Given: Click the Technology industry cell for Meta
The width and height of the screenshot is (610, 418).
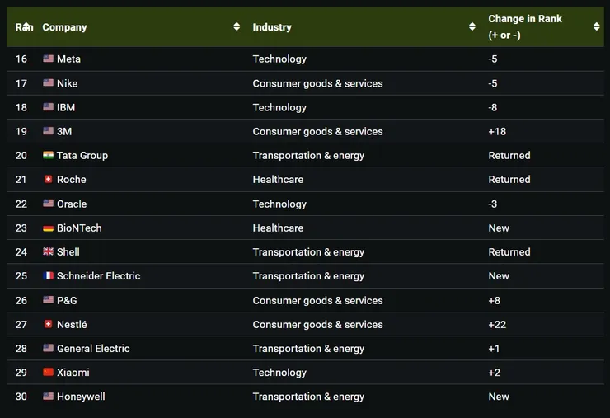Looking at the screenshot, I should [x=279, y=59].
